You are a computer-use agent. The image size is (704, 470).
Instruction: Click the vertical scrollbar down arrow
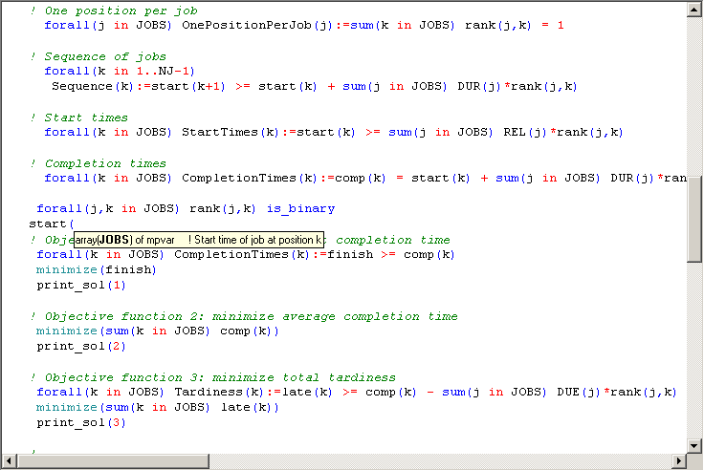tap(694, 446)
